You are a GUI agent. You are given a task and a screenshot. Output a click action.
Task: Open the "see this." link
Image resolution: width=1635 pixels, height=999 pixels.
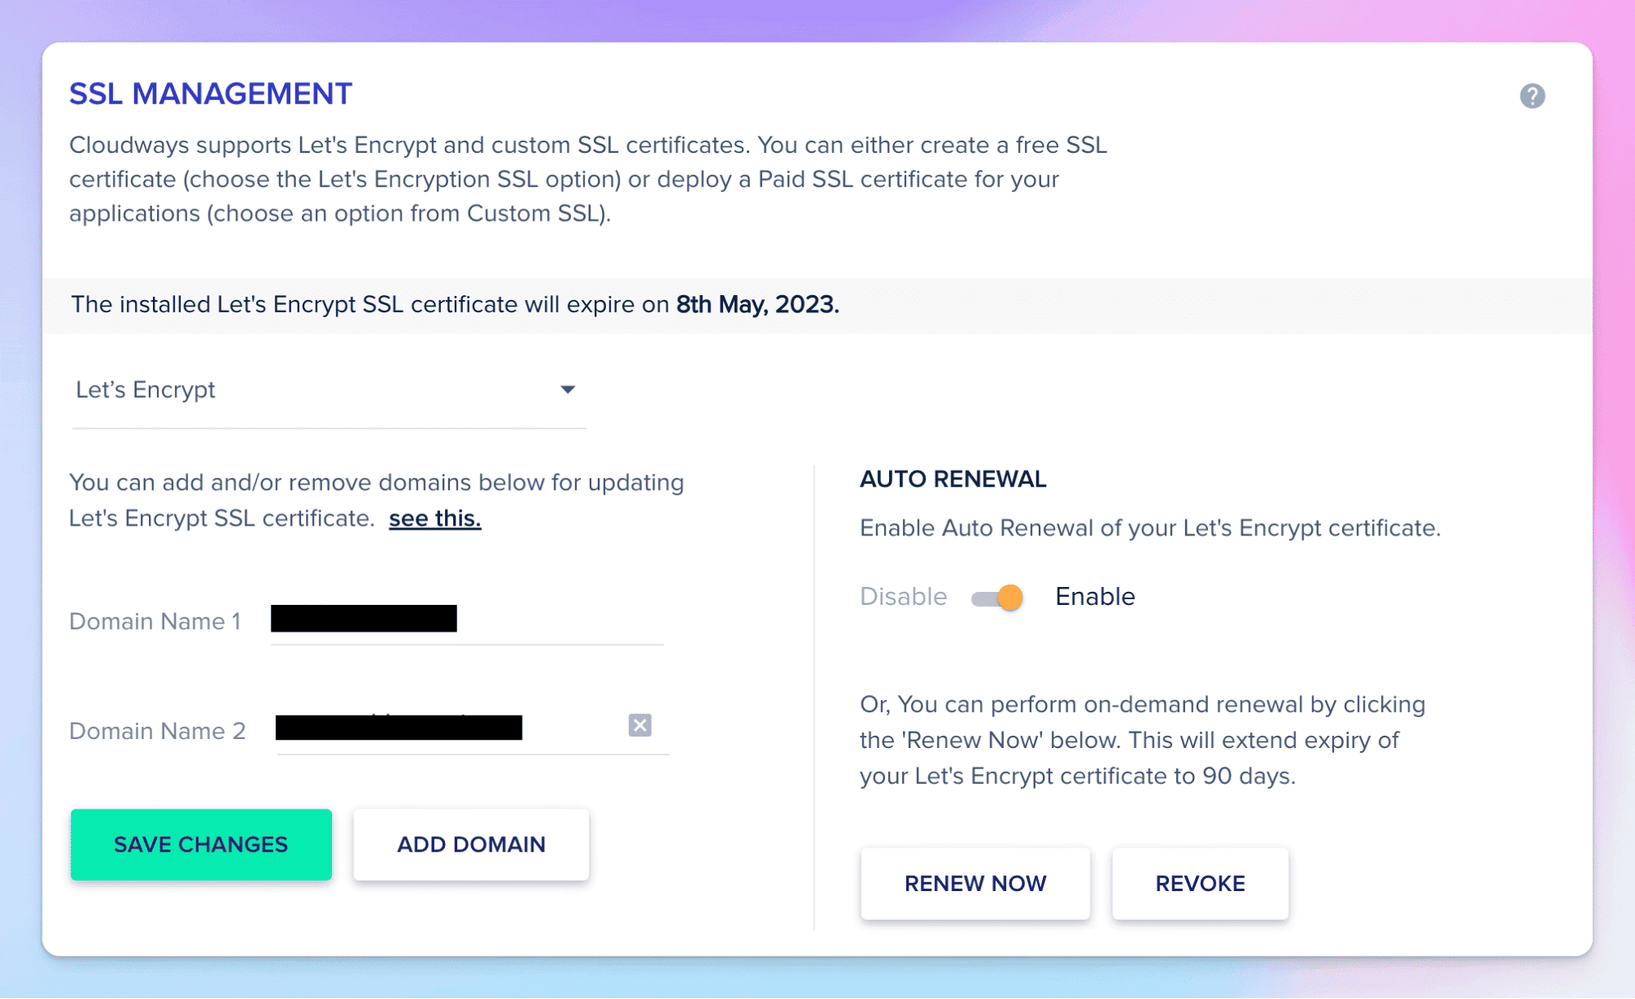[x=434, y=518]
